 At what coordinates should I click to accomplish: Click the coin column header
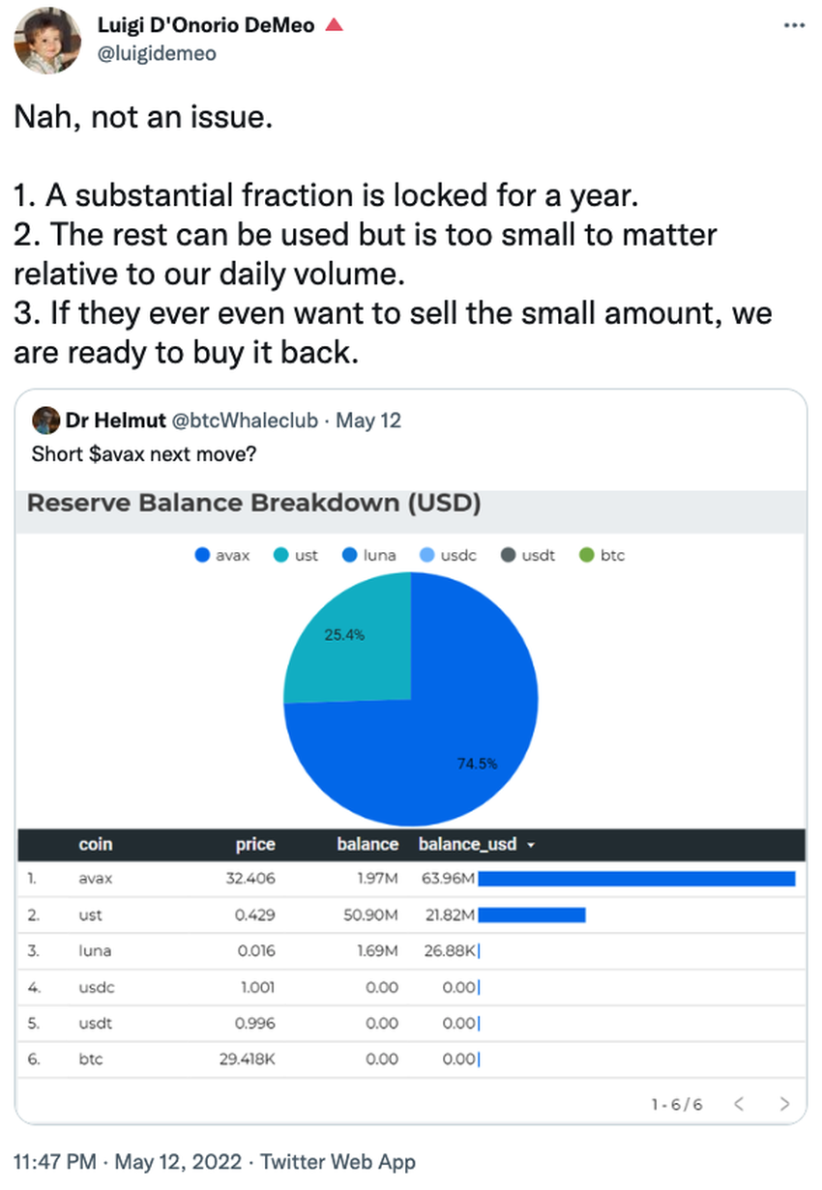(96, 844)
